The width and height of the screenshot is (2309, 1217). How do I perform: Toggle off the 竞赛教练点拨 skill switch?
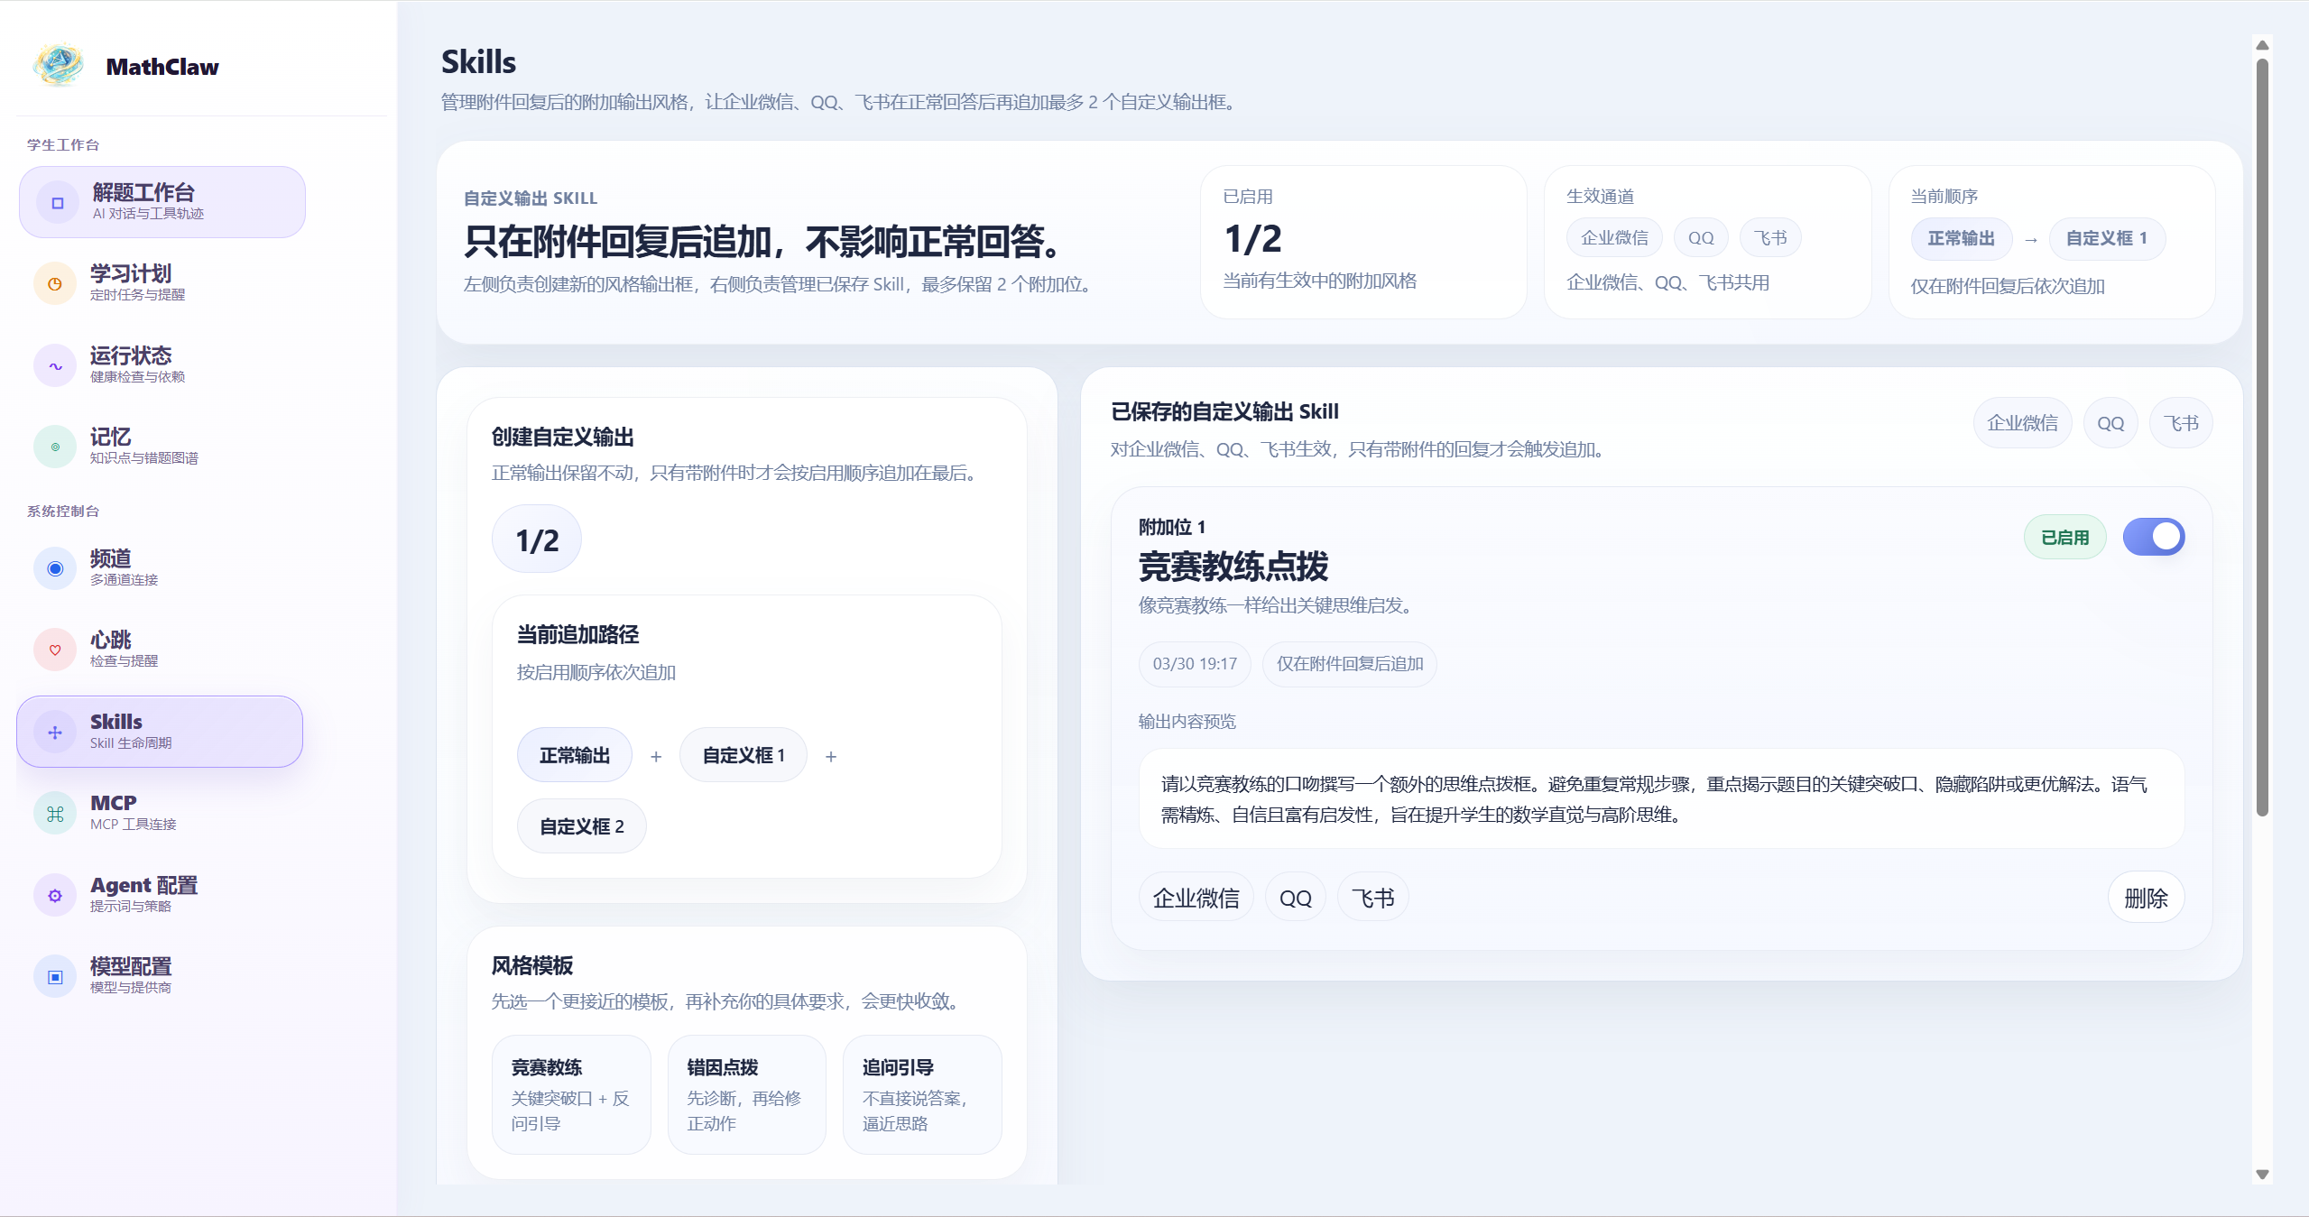pos(2153,537)
